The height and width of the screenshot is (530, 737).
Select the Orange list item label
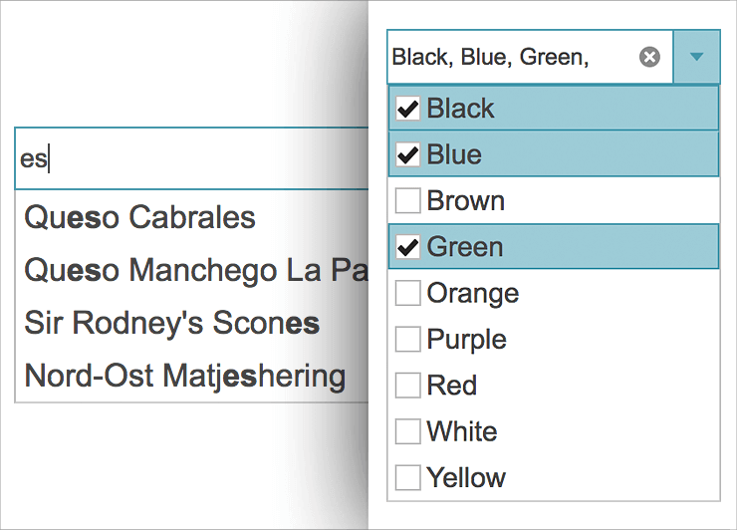pos(473,294)
